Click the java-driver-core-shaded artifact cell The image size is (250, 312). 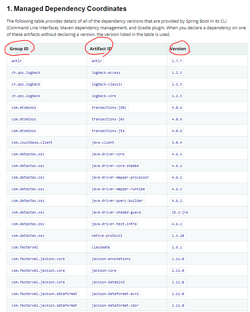(115, 166)
